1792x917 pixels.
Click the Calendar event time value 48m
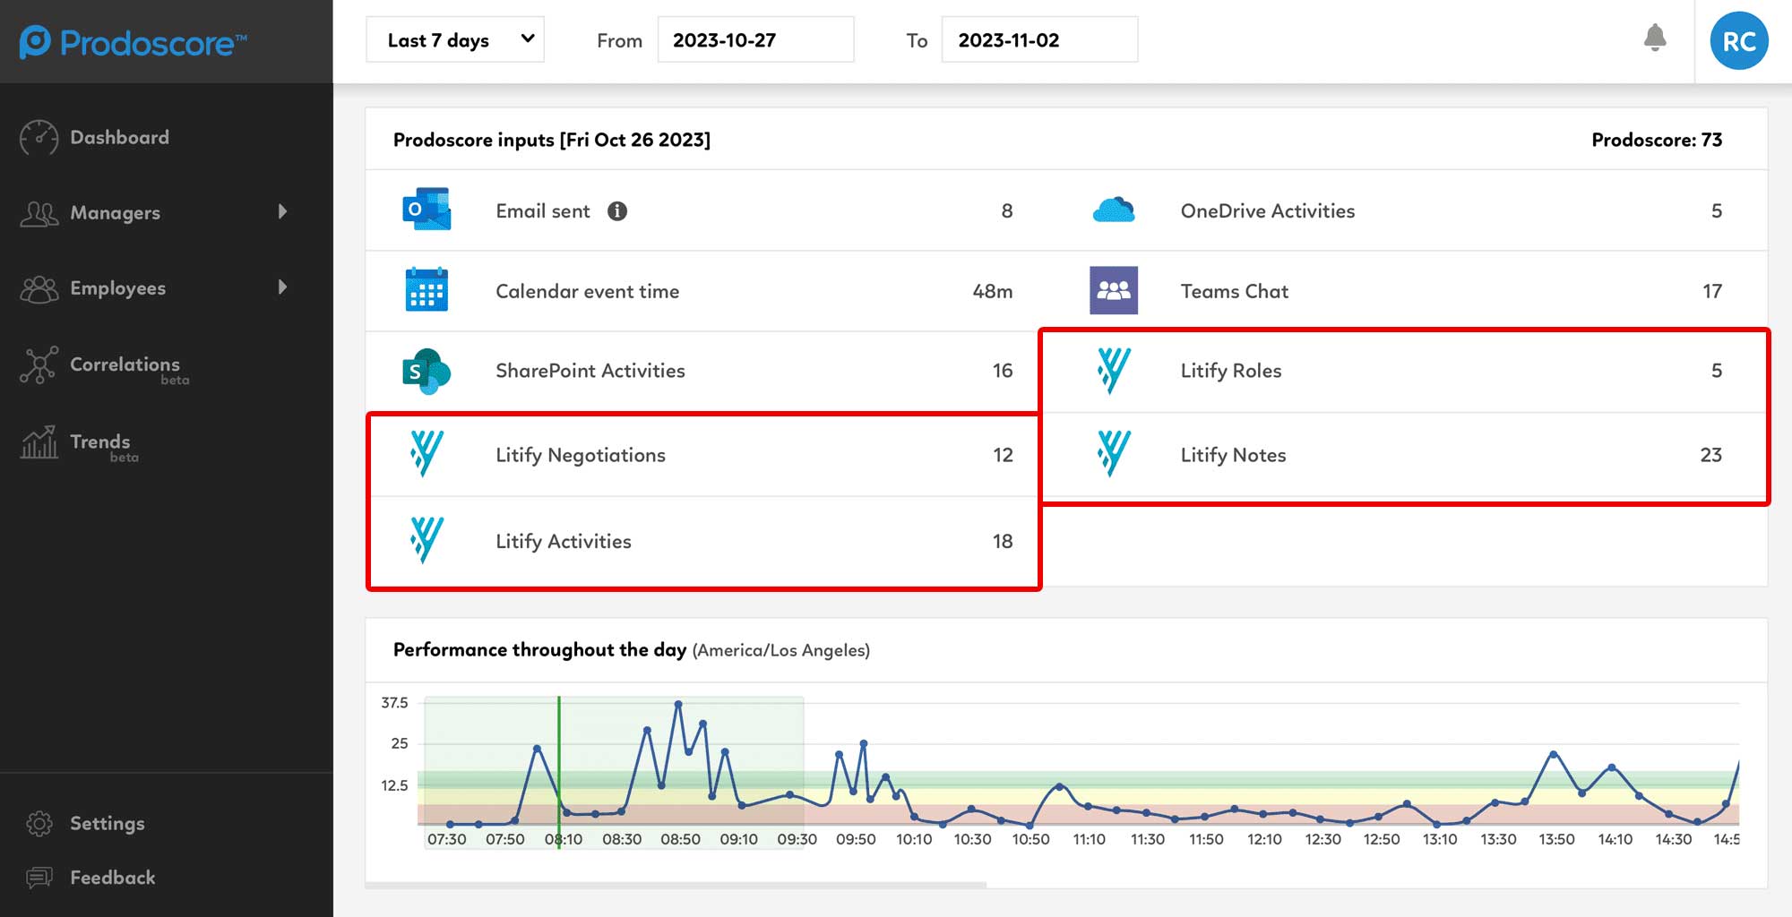(993, 291)
